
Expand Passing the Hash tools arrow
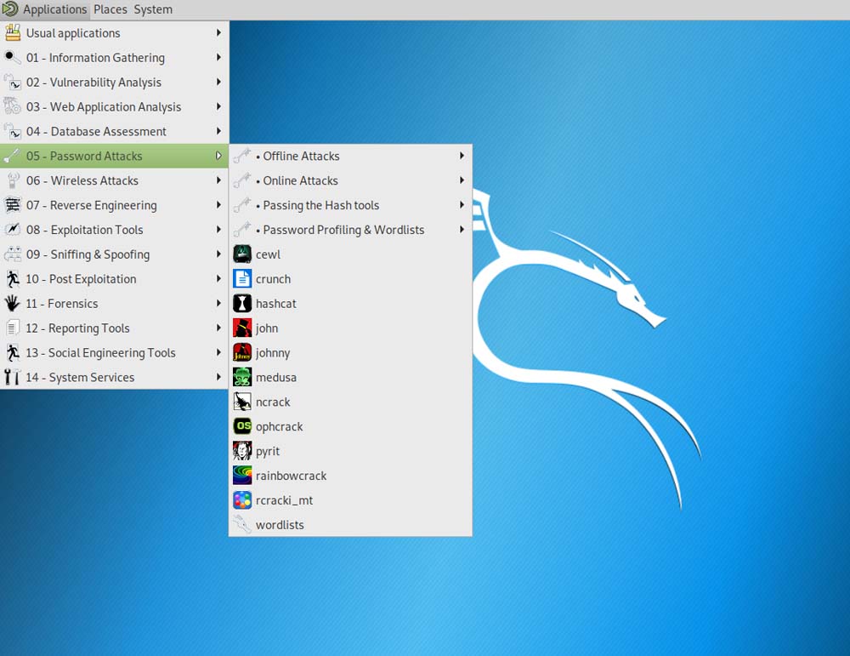pos(462,205)
